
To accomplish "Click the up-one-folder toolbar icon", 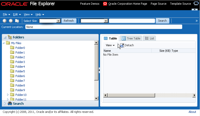I will click(17, 21).
